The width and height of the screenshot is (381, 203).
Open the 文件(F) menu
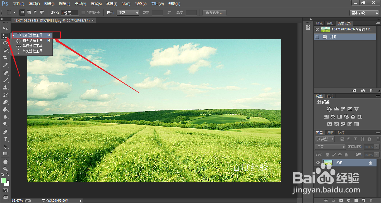pyautogui.click(x=19, y=4)
